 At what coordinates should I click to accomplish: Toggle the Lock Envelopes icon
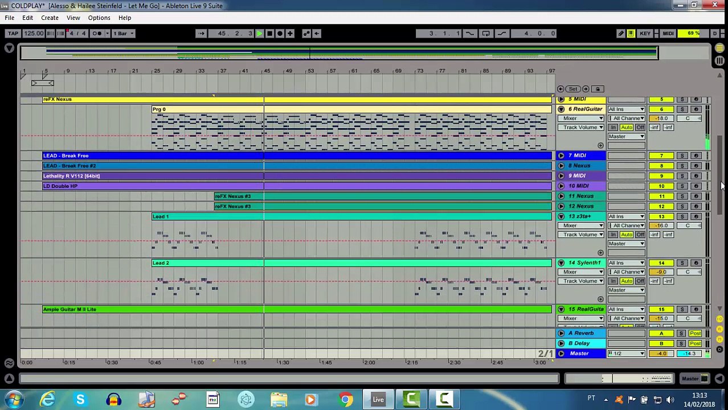tap(598, 89)
